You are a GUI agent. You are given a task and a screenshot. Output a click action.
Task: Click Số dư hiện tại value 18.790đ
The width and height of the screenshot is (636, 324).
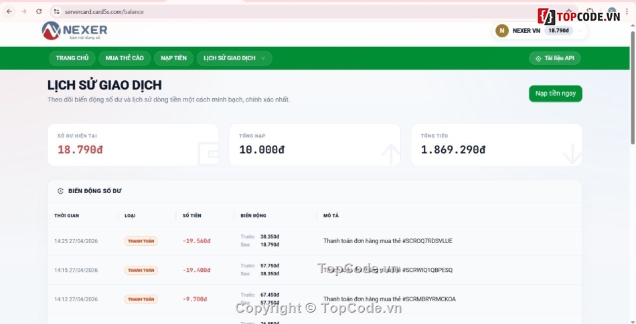tap(80, 150)
